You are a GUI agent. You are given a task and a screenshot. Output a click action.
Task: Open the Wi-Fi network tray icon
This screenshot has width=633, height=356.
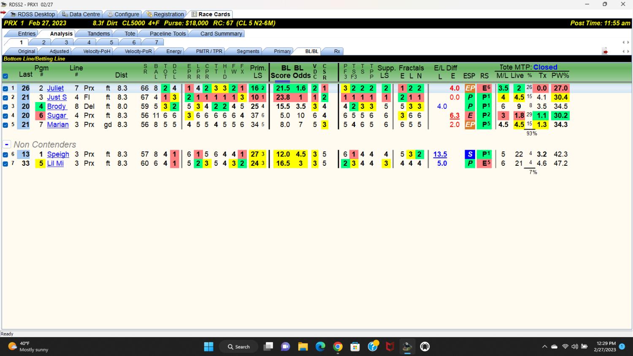[565, 347]
